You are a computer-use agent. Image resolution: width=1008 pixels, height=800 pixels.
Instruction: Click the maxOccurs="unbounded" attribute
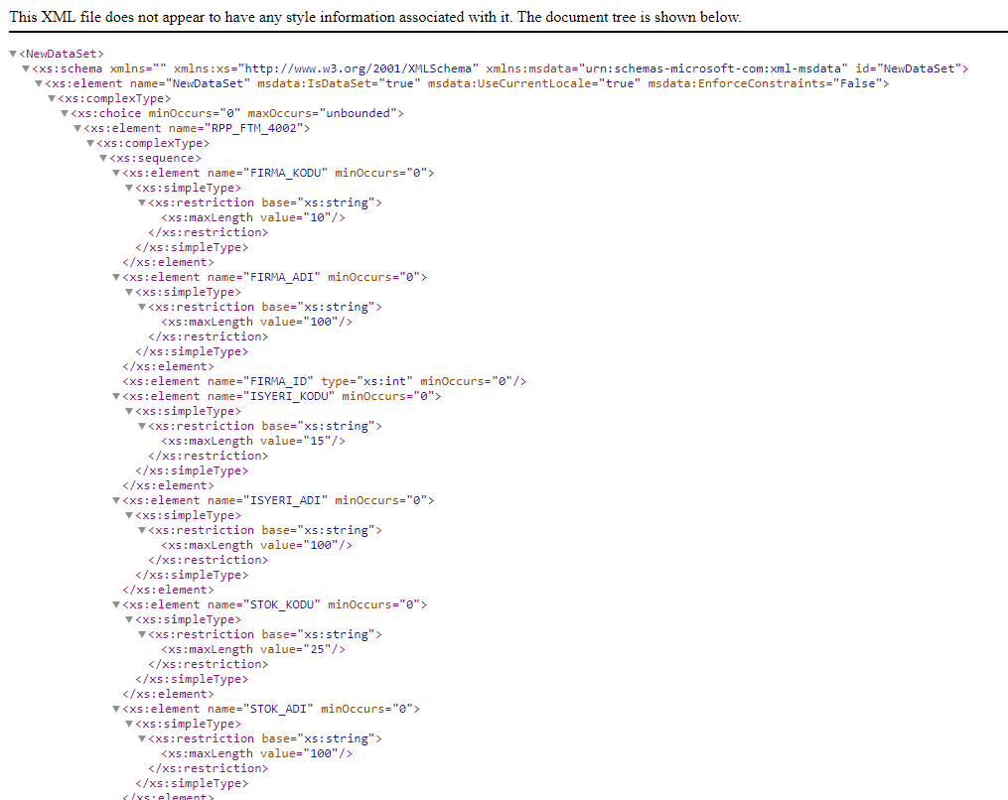pos(323,113)
